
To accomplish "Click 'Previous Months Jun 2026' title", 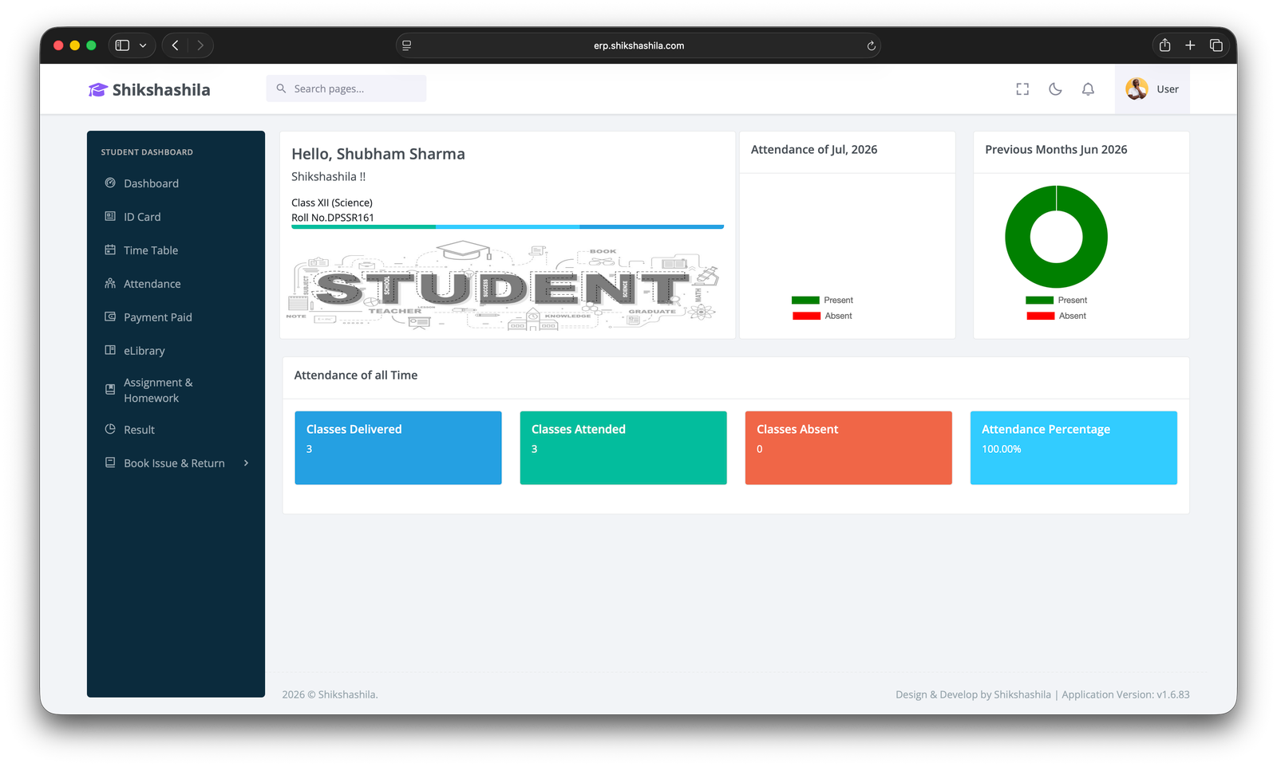I will (1056, 150).
